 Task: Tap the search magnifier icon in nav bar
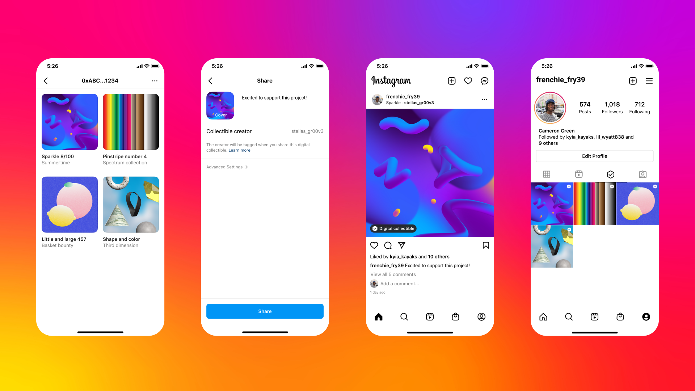coord(404,316)
